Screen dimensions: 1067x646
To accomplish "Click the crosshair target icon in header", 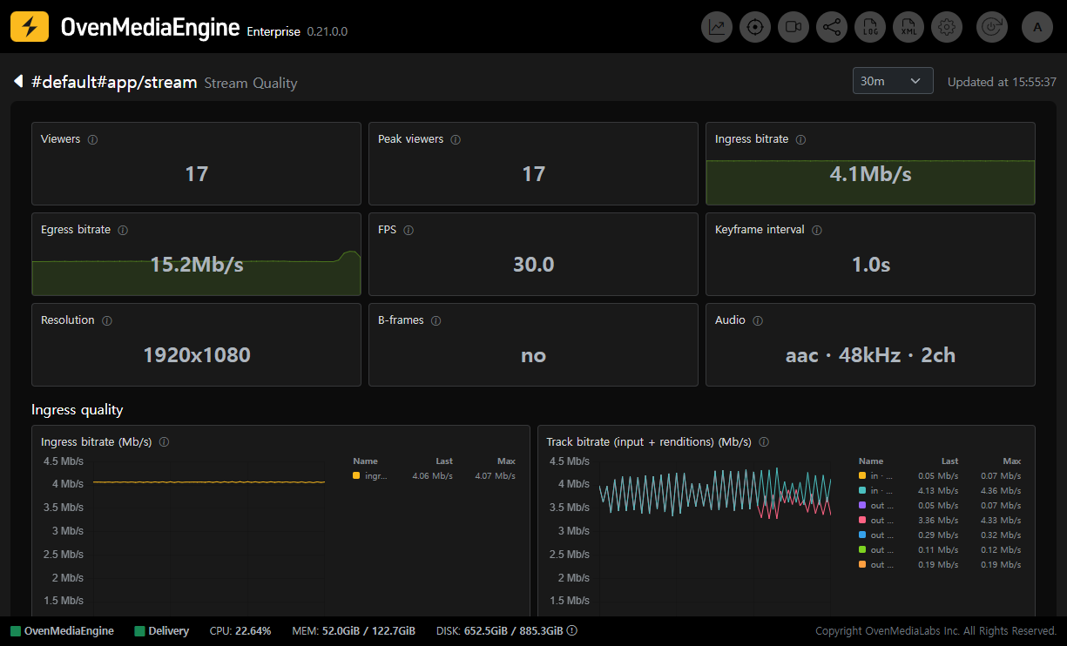I will click(755, 27).
